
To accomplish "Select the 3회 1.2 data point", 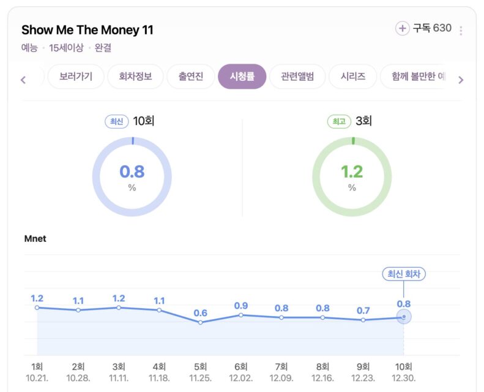I will 119,307.
